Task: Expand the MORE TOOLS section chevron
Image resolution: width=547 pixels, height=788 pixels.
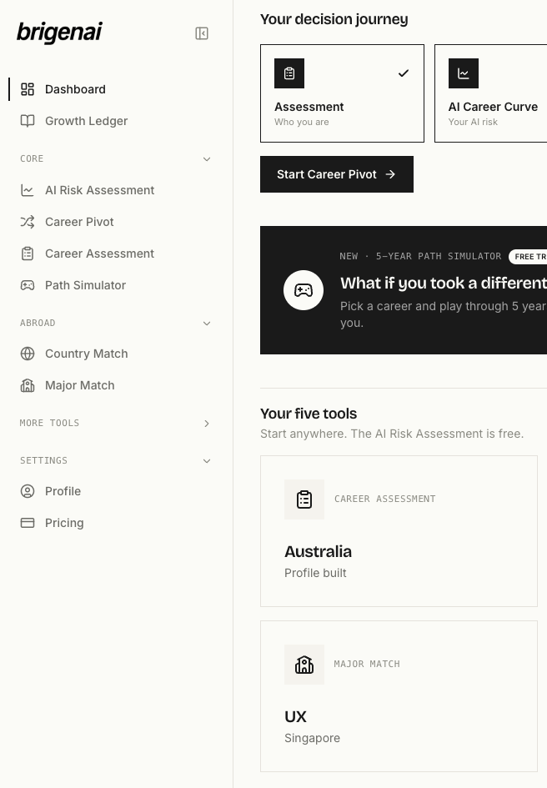Action: click(x=207, y=423)
